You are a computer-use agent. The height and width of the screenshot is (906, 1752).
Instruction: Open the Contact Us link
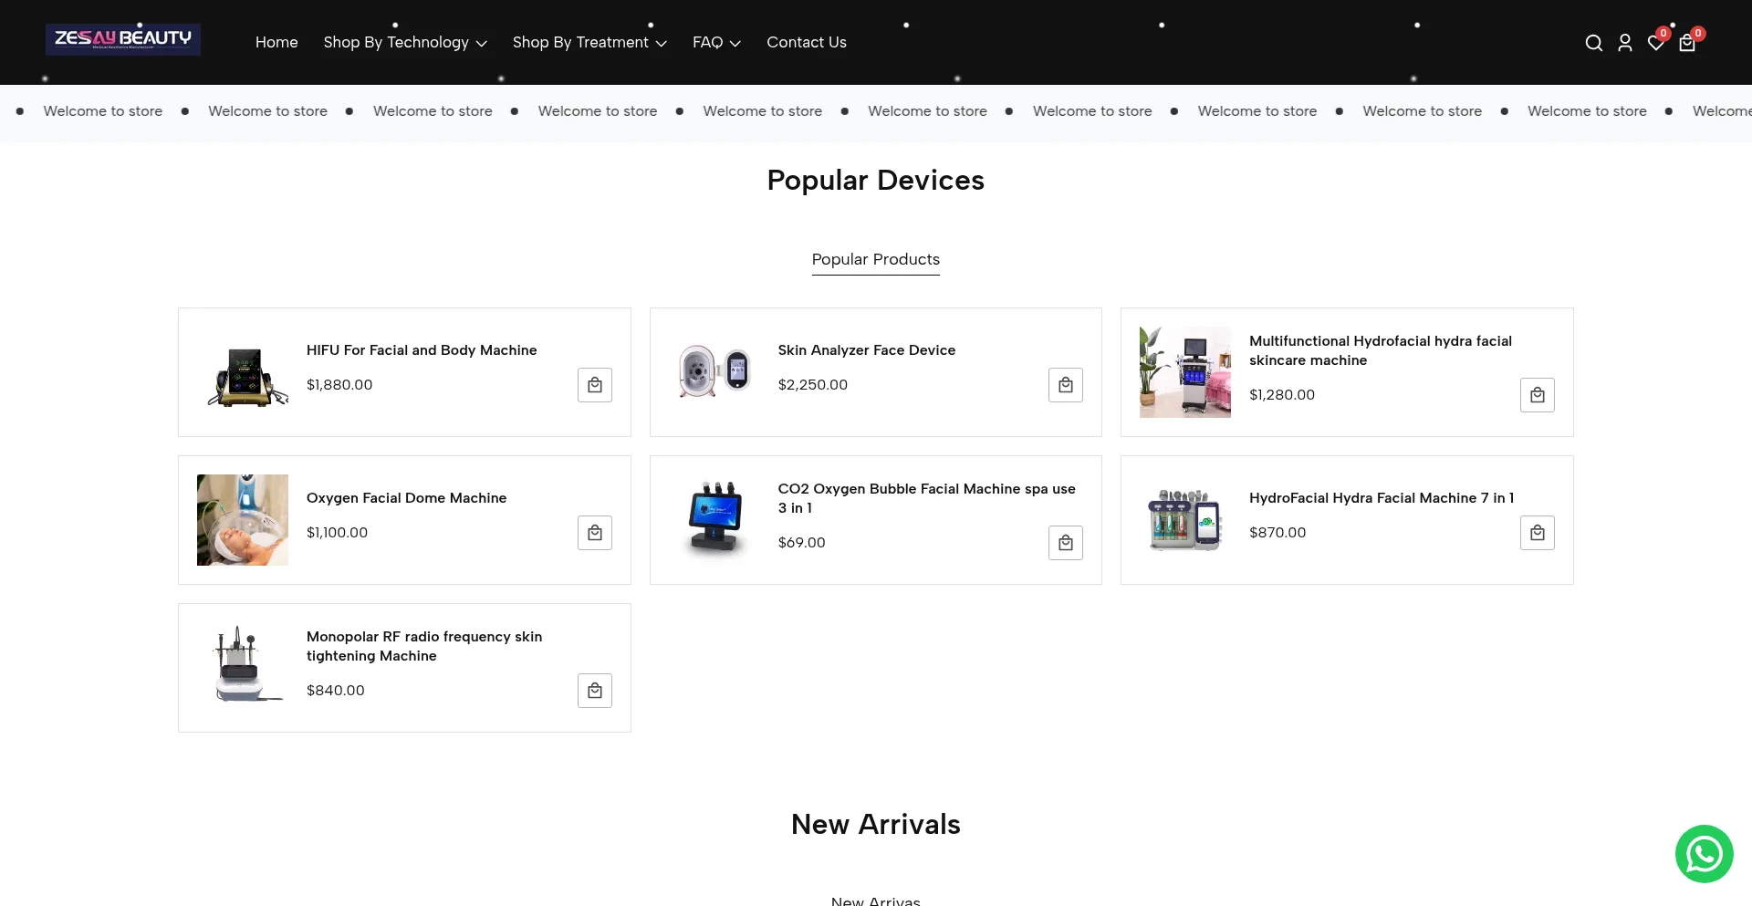[807, 42]
